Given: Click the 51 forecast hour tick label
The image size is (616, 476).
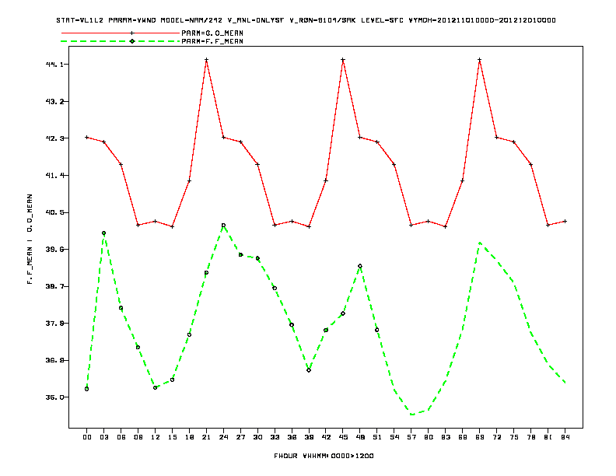Looking at the screenshot, I should tap(377, 437).
